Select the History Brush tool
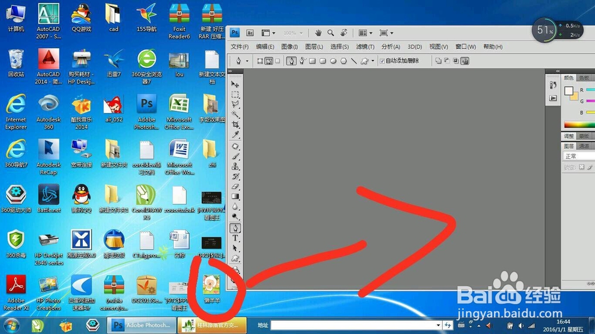595x334 pixels. coord(235,177)
